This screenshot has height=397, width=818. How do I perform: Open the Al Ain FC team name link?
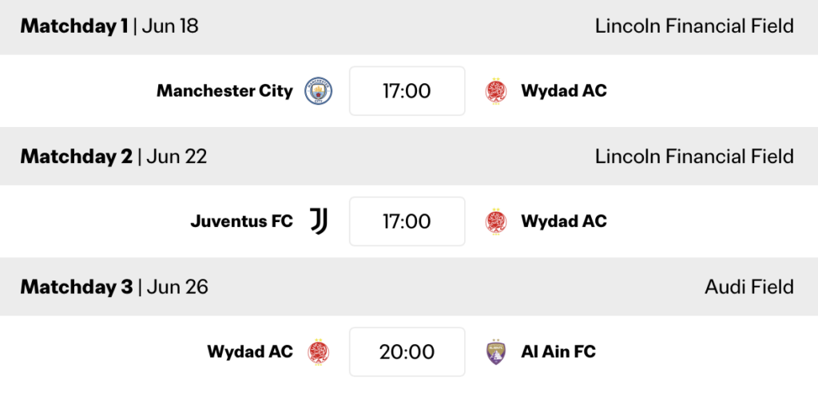(558, 351)
